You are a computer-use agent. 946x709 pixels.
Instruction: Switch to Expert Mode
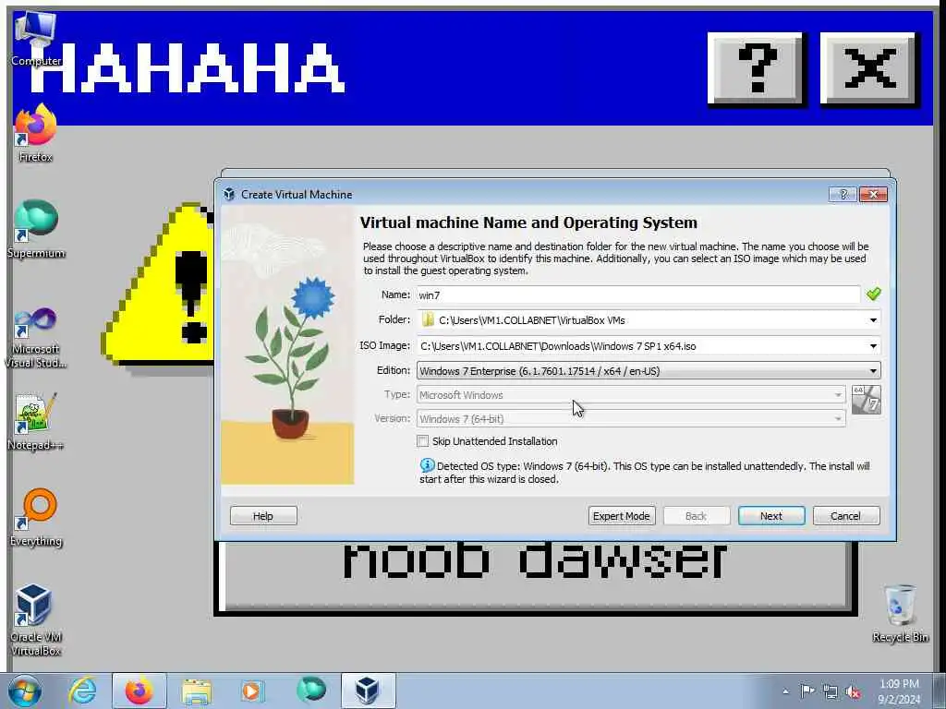[x=622, y=516]
